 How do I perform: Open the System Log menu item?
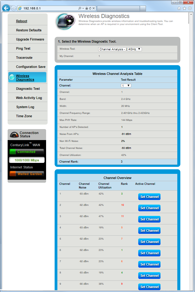click(25, 107)
